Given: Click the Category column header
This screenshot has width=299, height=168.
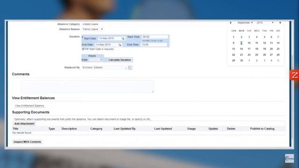Looking at the screenshot, I should coord(96,129).
